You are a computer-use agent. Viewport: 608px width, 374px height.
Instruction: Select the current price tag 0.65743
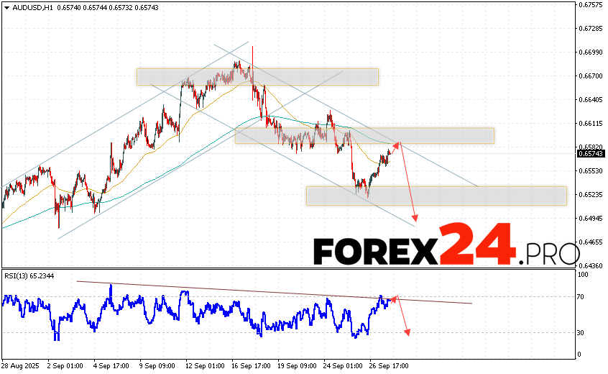(590, 153)
